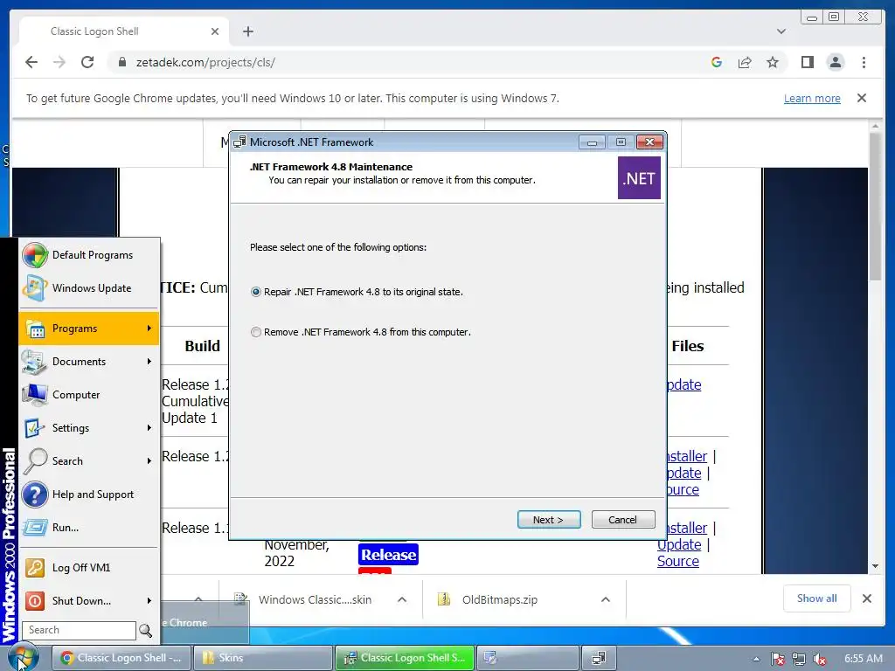Close the Chrome downloads bar
The height and width of the screenshot is (671, 895).
867,598
